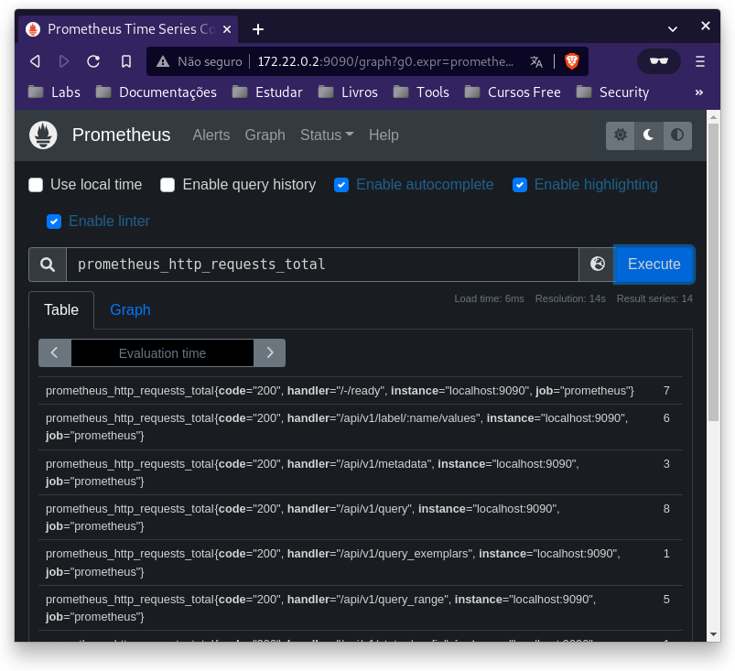Click the value 8 of query row
Screen dimensions: 735x671
click(x=666, y=509)
